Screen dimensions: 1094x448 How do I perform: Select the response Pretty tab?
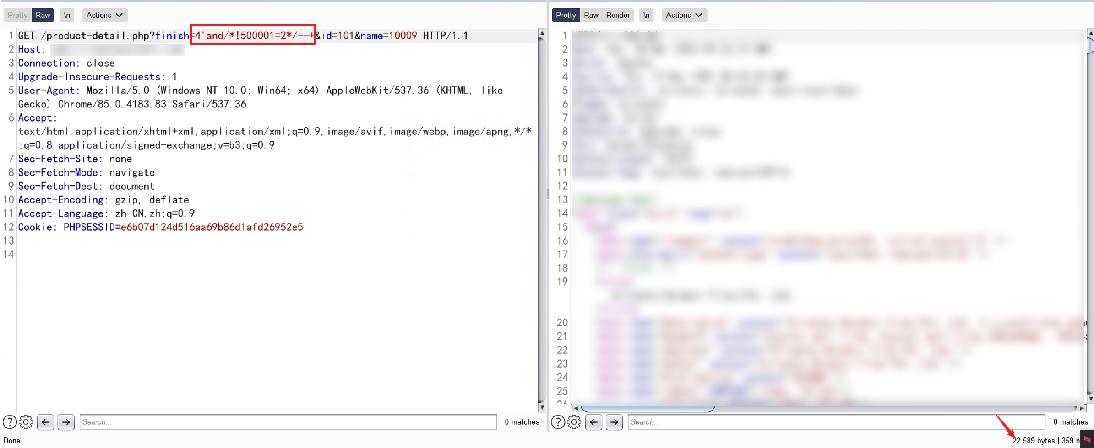tap(566, 15)
